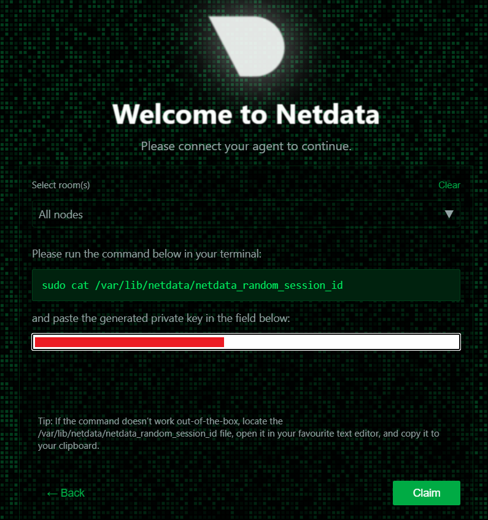This screenshot has height=520, width=488.
Task: Open the All nodes room dropdown
Action: pos(246,214)
